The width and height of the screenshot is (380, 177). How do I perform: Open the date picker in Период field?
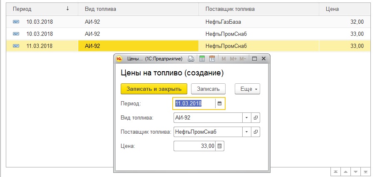click(x=220, y=104)
